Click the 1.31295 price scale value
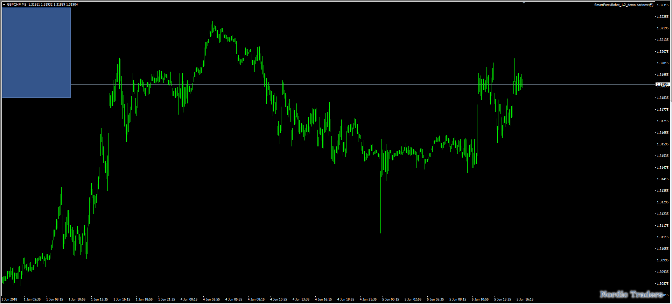672x304 pixels. 663,202
